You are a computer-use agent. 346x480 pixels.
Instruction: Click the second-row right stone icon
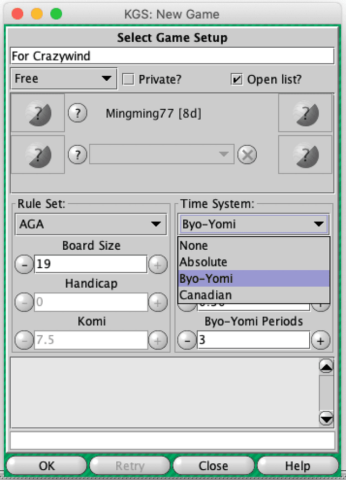click(305, 154)
